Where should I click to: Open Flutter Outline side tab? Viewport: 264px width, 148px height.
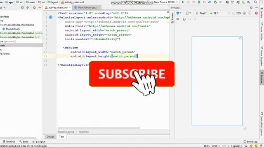click(262, 31)
